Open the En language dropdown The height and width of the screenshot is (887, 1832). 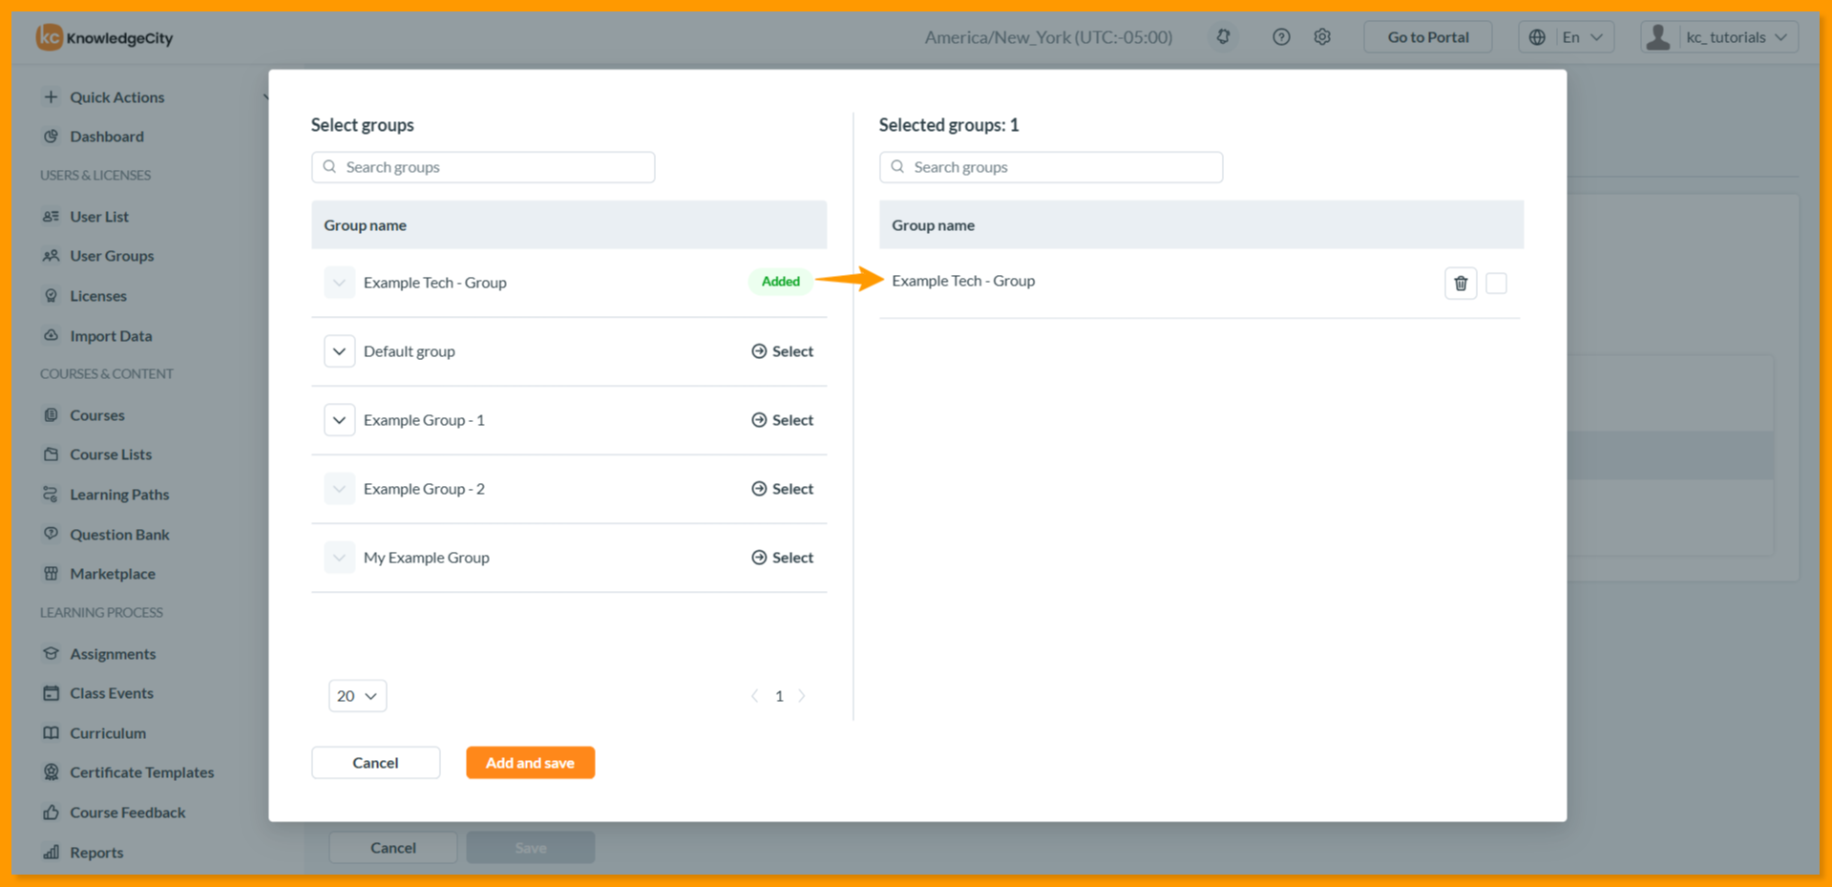(x=1566, y=37)
